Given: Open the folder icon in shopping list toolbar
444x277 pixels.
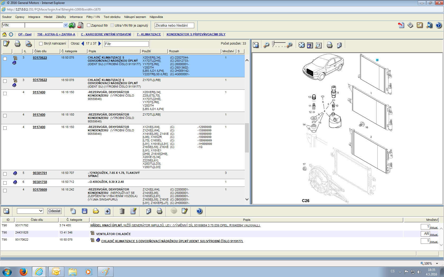Looking at the screenshot, I should tap(96, 211).
